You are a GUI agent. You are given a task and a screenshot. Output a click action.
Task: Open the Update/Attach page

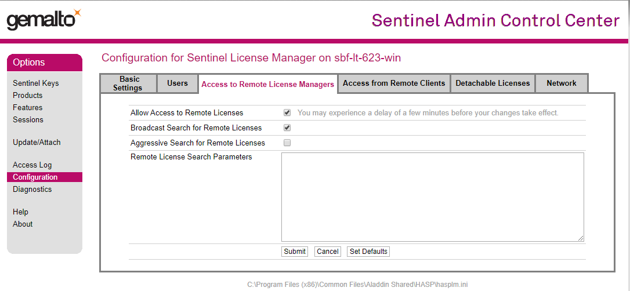(37, 143)
